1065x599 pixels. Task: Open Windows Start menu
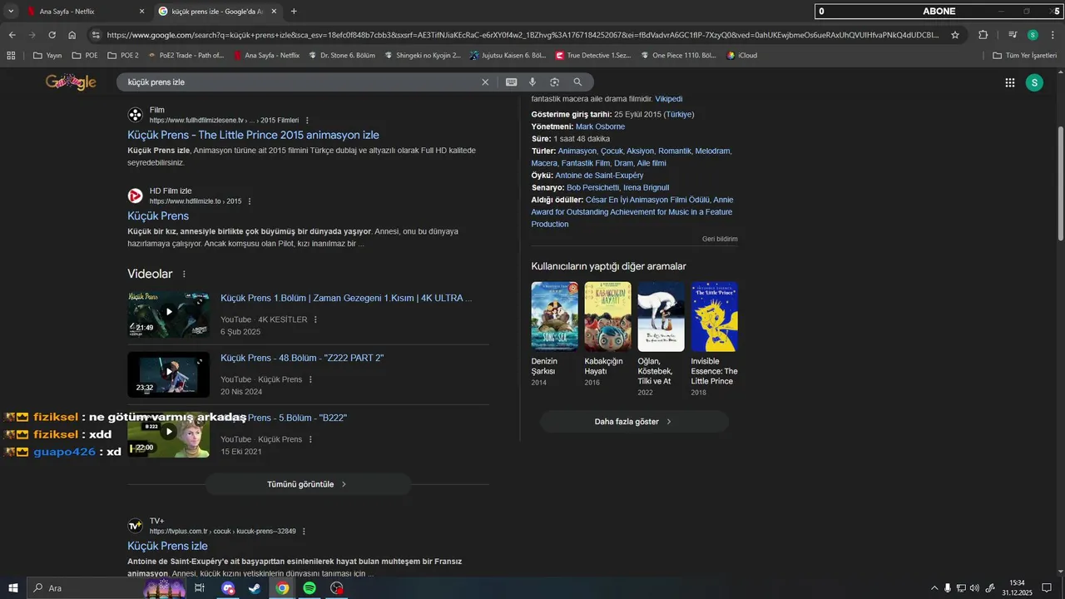[12, 588]
